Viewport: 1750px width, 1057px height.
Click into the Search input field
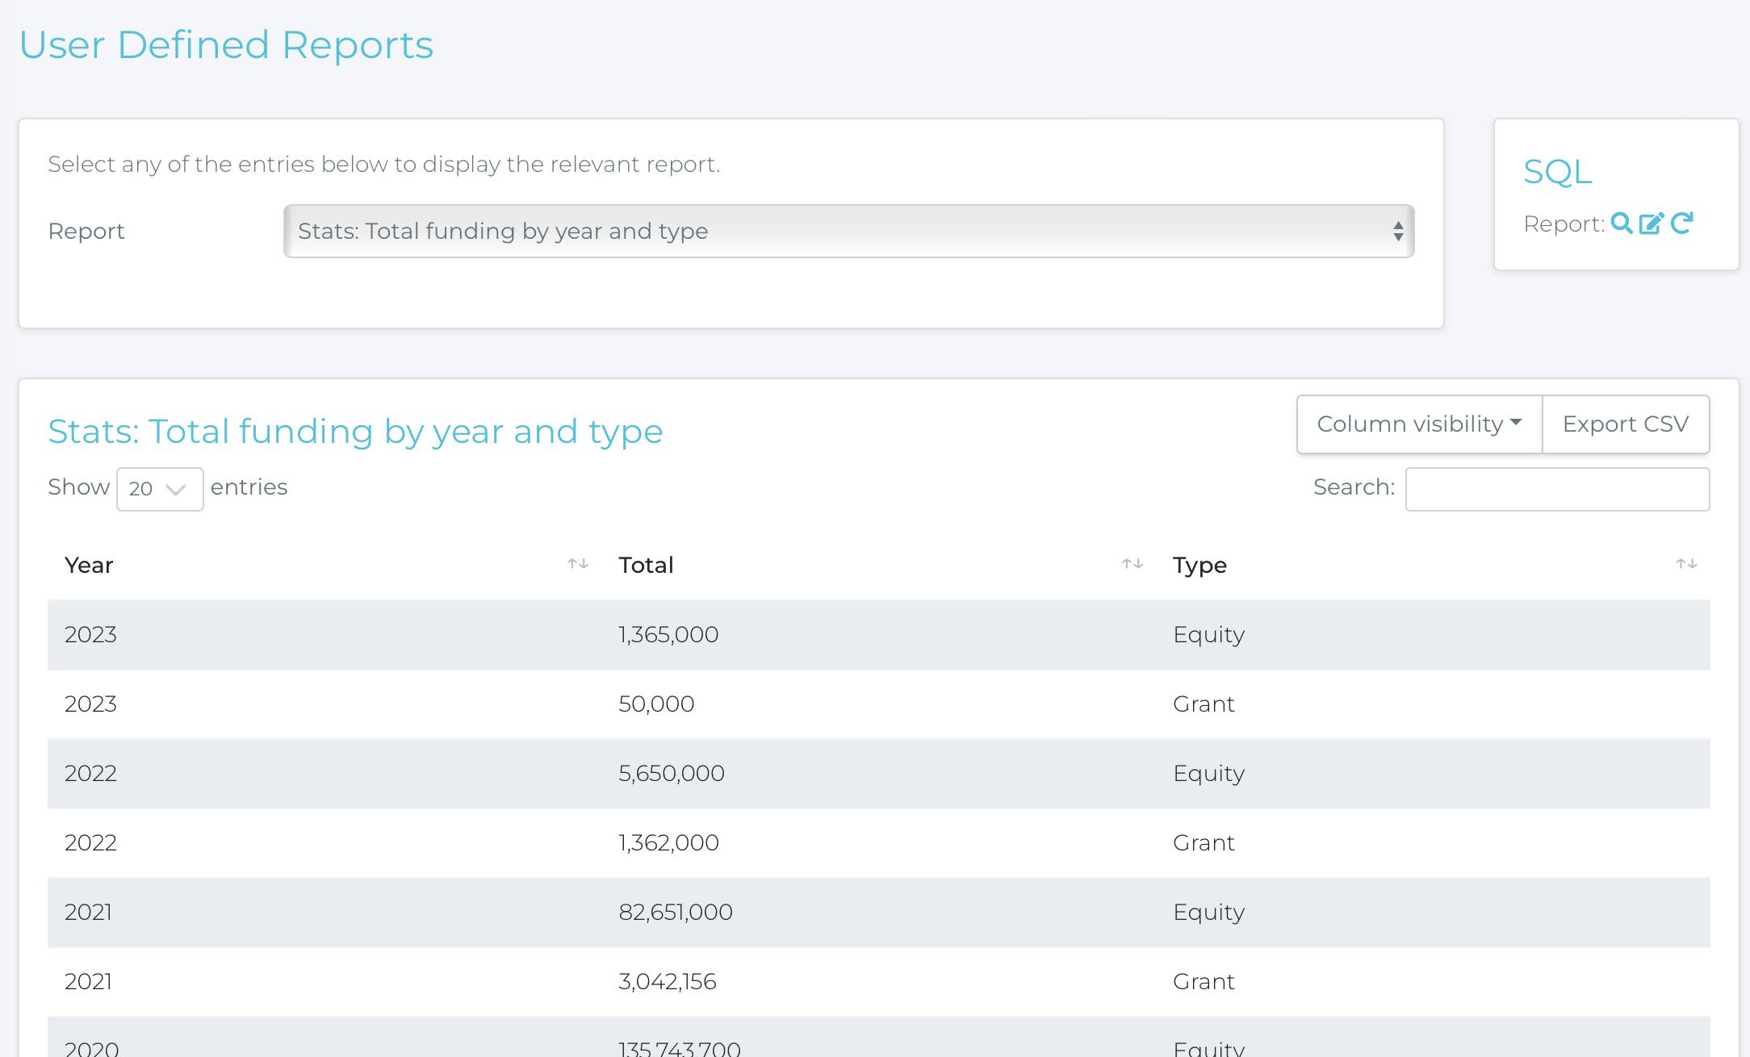click(1557, 489)
